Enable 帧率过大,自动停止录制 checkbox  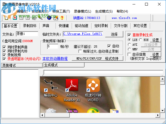click(80, 51)
